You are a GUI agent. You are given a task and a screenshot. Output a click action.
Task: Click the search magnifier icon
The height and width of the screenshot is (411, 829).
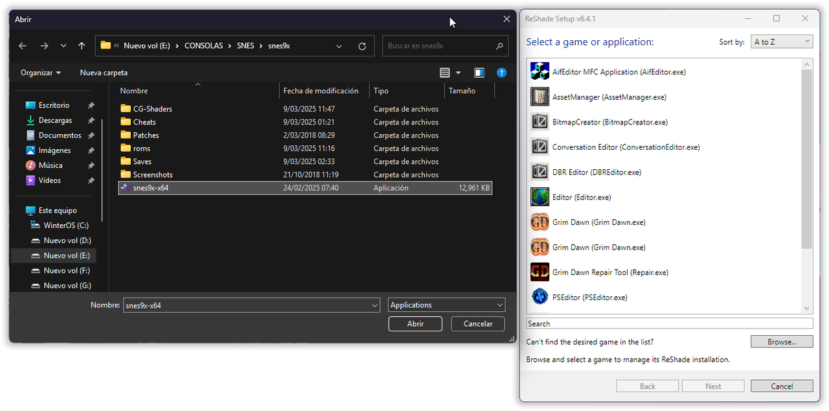click(499, 46)
